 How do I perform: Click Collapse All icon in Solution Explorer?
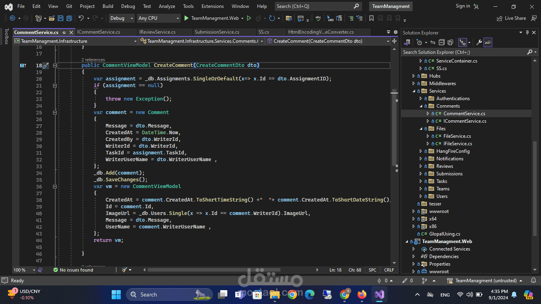tap(441, 42)
